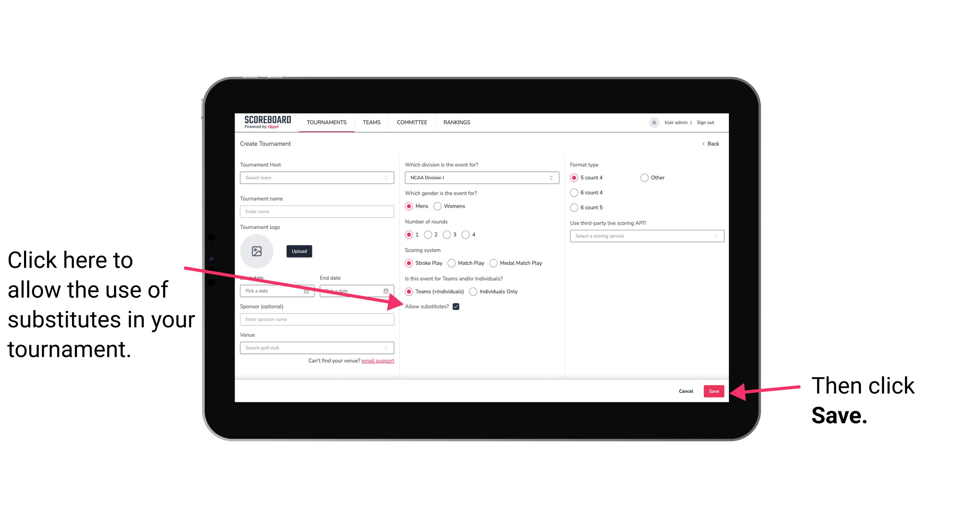960x516 pixels.
Task: Select Match Play scoring system
Action: [452, 262]
